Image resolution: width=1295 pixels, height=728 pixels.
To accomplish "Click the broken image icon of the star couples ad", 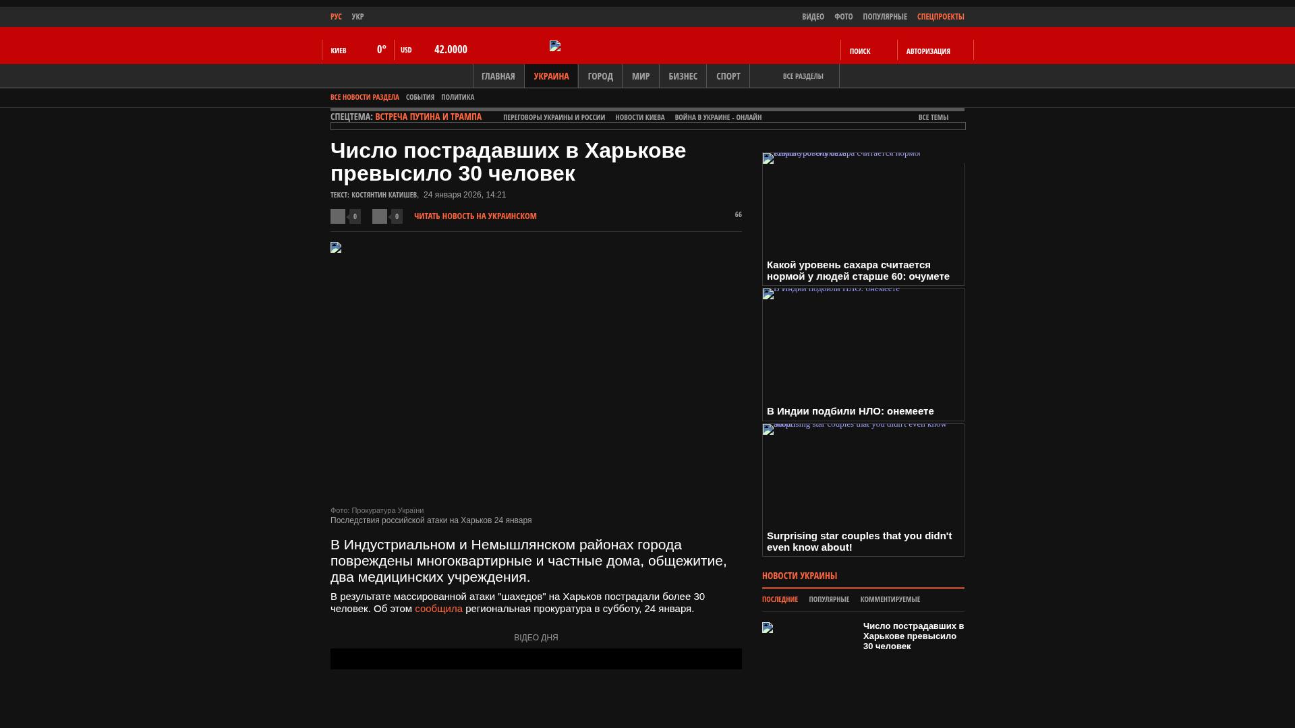I will [768, 429].
